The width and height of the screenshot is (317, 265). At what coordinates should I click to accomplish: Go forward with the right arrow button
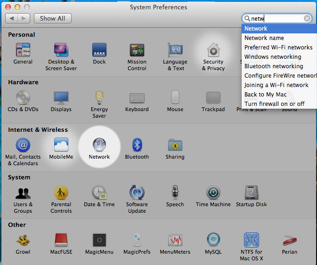point(24,18)
